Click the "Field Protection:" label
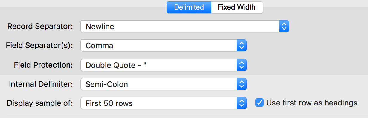Image resolution: width=368 pixels, height=118 pixels. [x=43, y=65]
